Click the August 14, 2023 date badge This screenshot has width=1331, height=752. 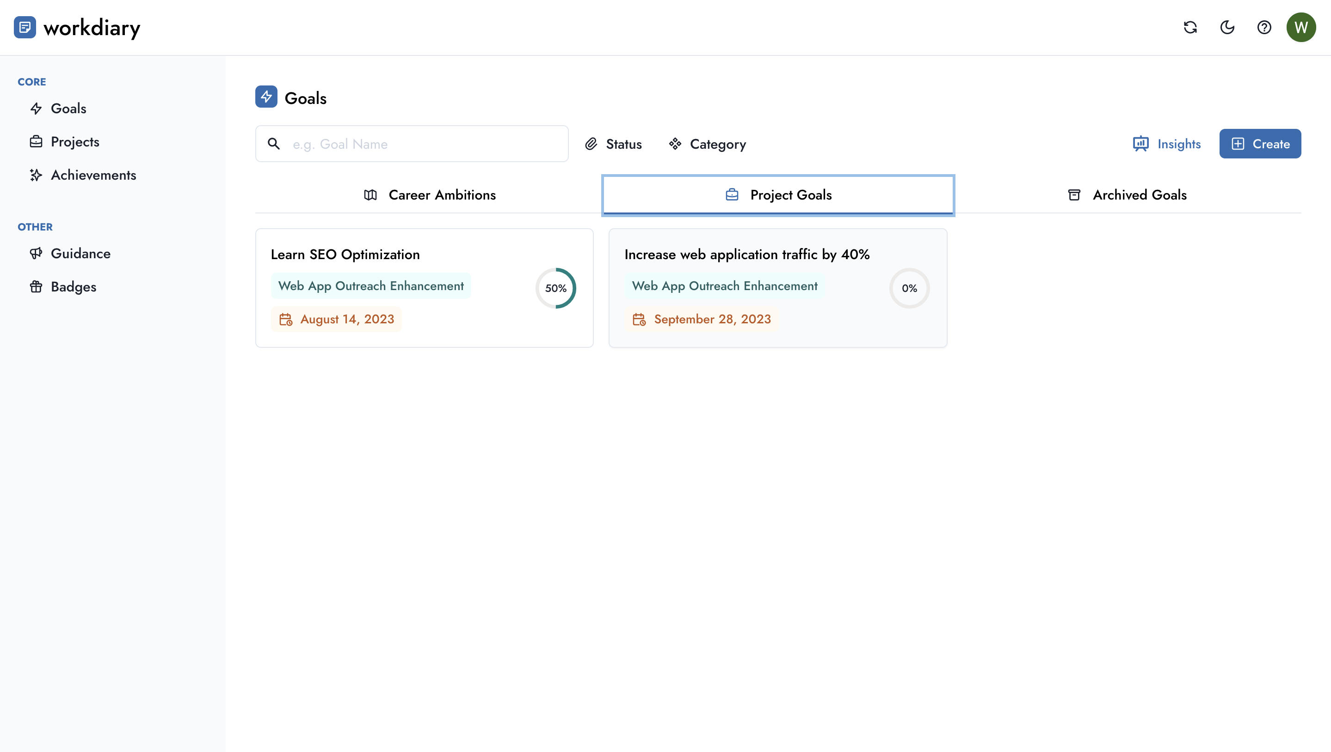(337, 319)
